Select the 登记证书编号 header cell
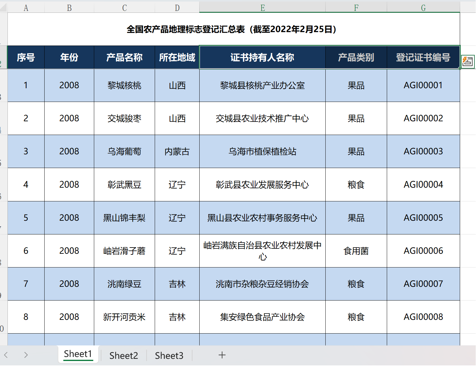Screen dimensions: 476x366 click(423, 57)
